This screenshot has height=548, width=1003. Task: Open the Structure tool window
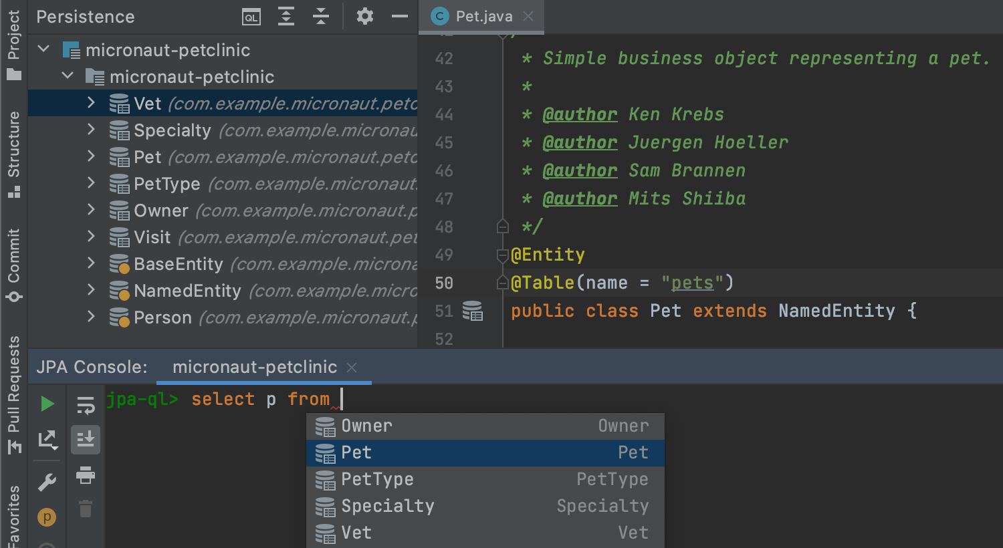pos(13,142)
